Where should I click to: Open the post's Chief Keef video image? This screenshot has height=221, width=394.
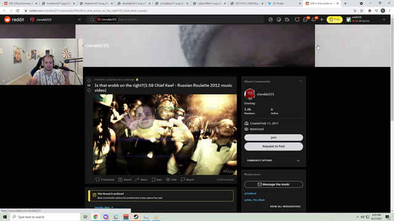(x=165, y=134)
